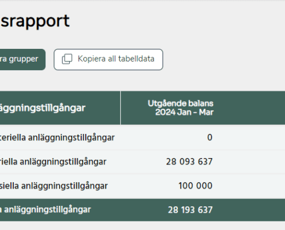Screen dimensions: 285x230
Task: Click the copy icon in Kopiera all tabelldata
Action: tap(67, 59)
